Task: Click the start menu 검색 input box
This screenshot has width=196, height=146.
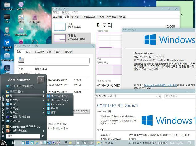Action: (x=23, y=136)
